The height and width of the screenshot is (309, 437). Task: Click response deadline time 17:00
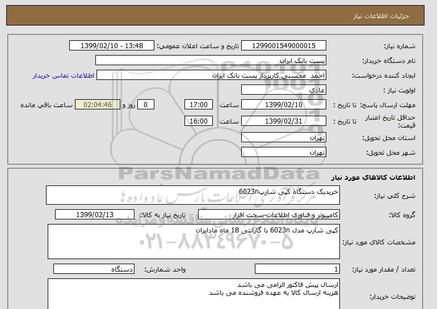click(199, 105)
